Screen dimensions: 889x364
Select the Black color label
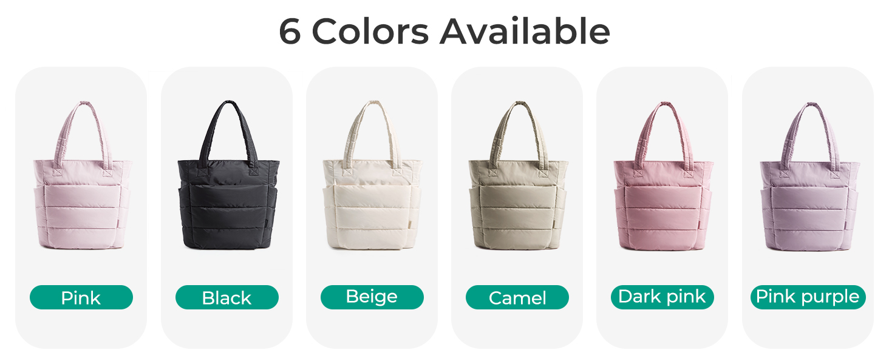pyautogui.click(x=227, y=297)
